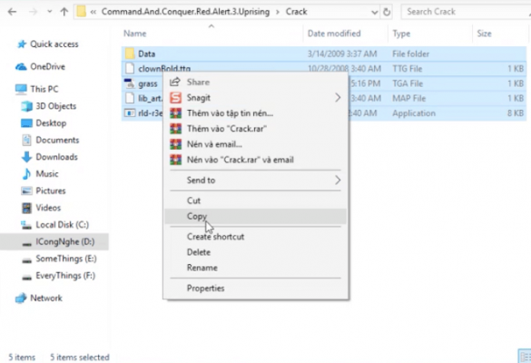Expand the Snagit submenu arrow
The width and height of the screenshot is (531, 363).
(x=338, y=97)
